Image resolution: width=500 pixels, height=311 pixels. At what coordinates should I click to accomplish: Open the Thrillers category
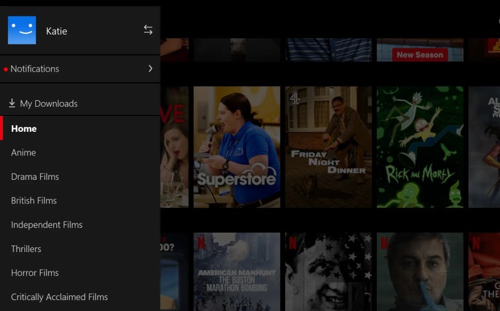(x=26, y=248)
